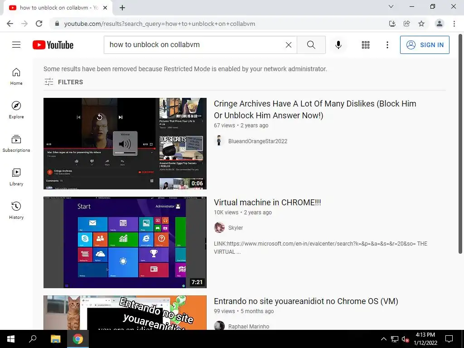Click the magnifier search button
464x348 pixels.
pyautogui.click(x=311, y=45)
